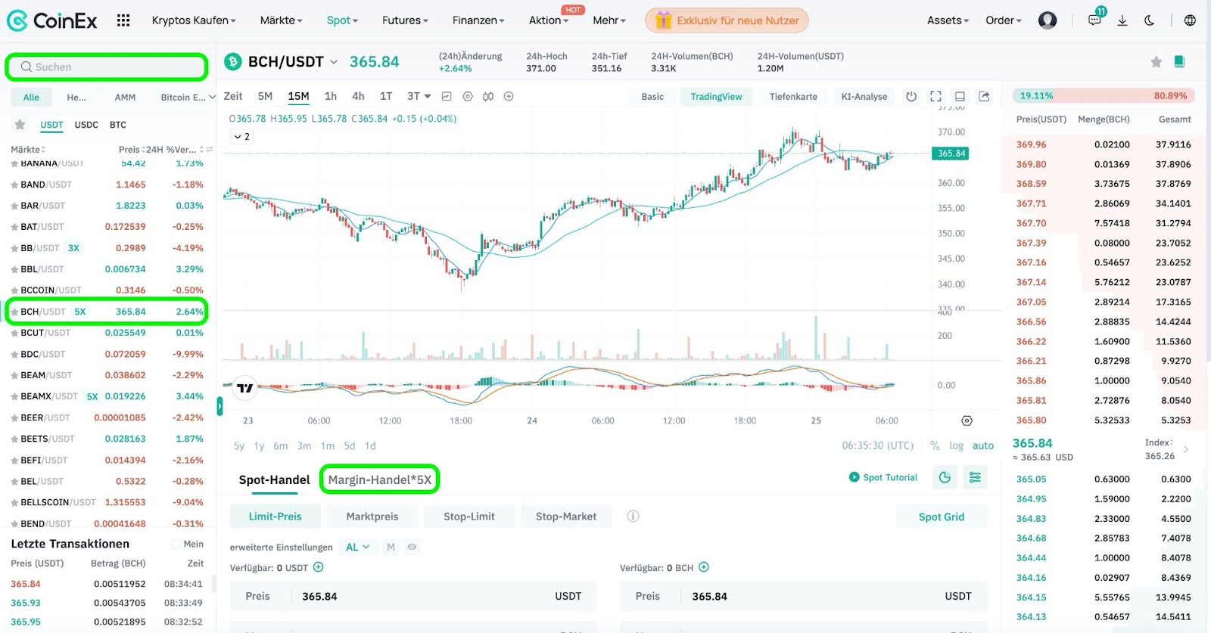
Task: Open the indicators candlestick icon
Action: pos(488,96)
